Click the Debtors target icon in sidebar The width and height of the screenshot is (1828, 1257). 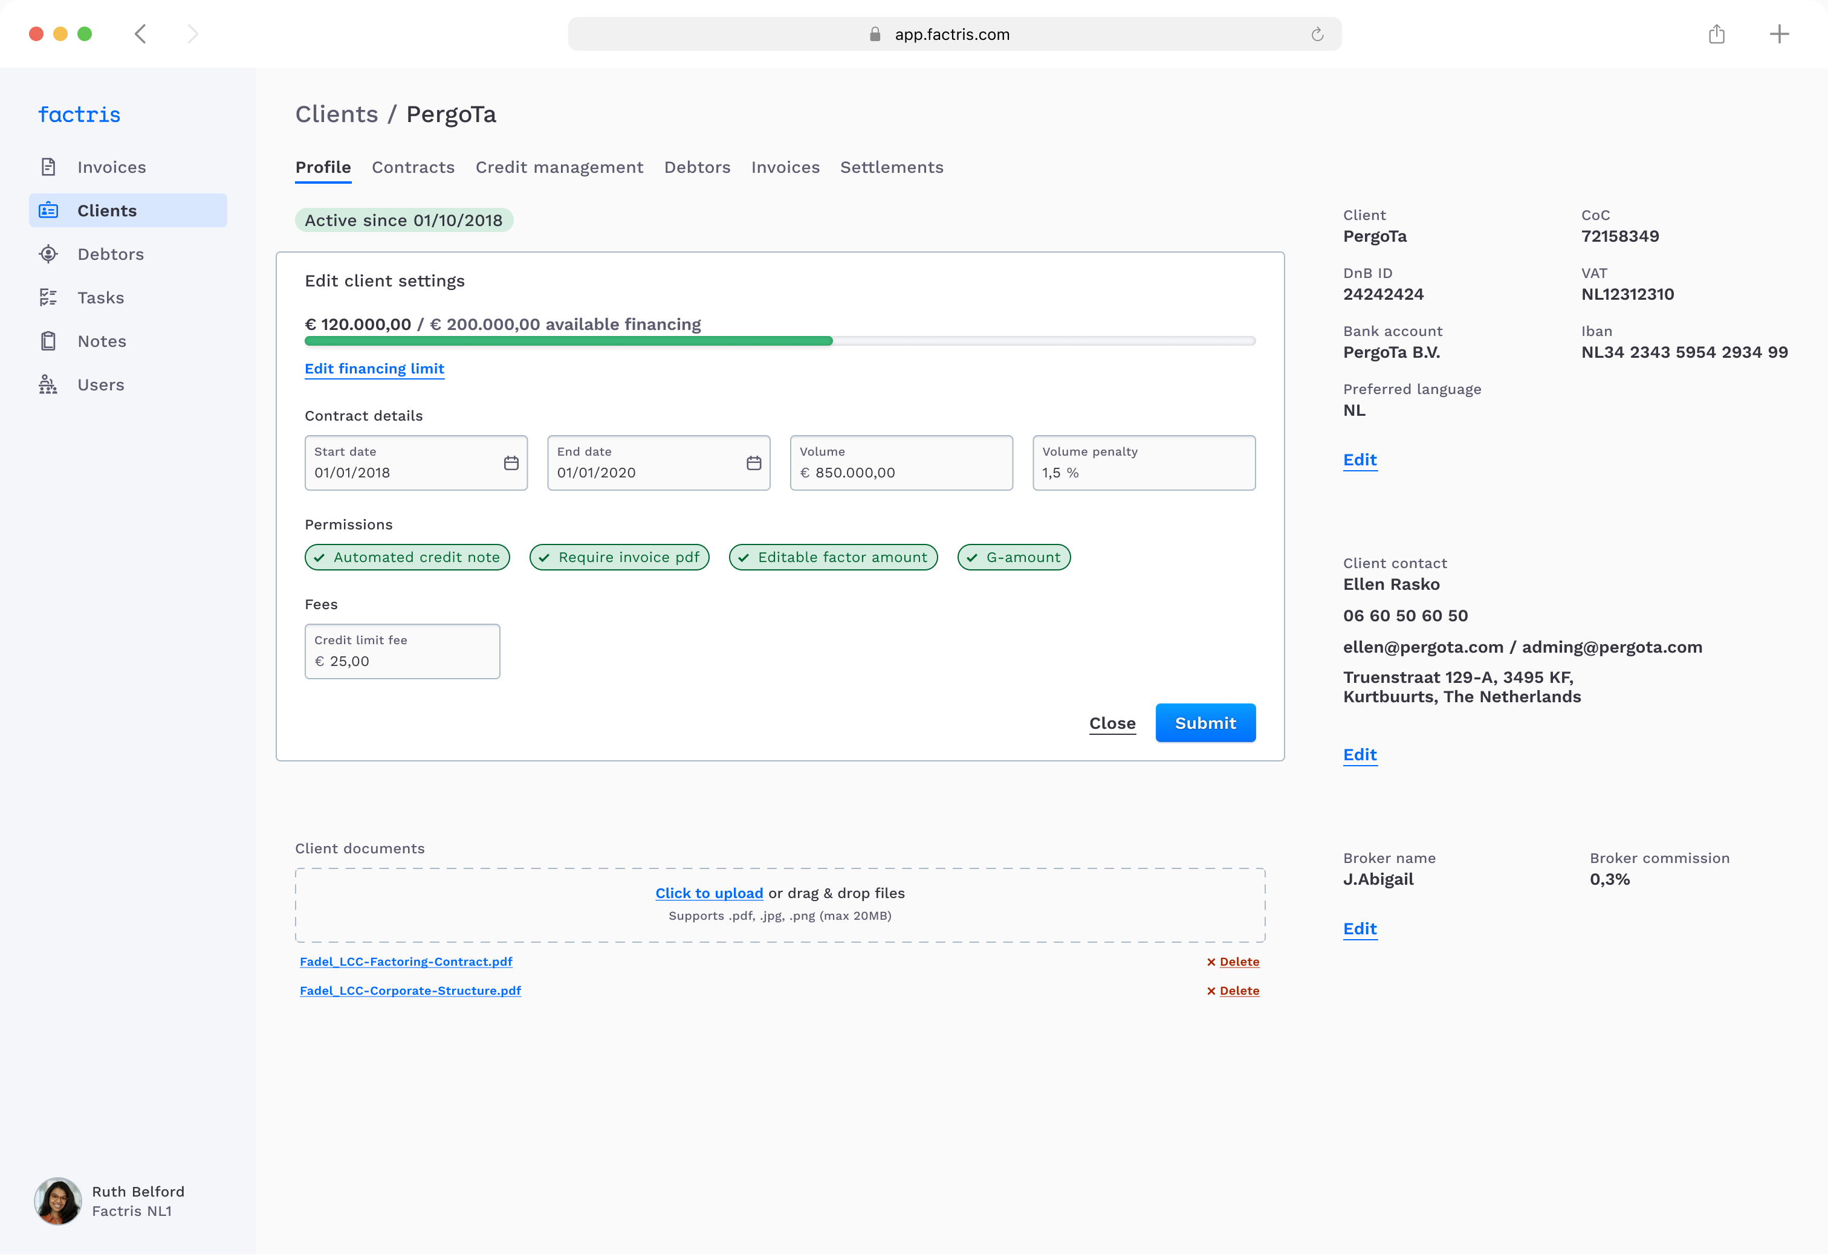48,254
